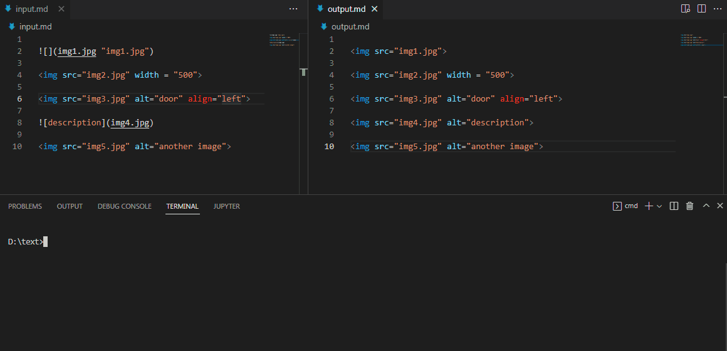The width and height of the screenshot is (727, 351).
Task: Open the terminal launch profile dropdown
Action: pos(659,206)
